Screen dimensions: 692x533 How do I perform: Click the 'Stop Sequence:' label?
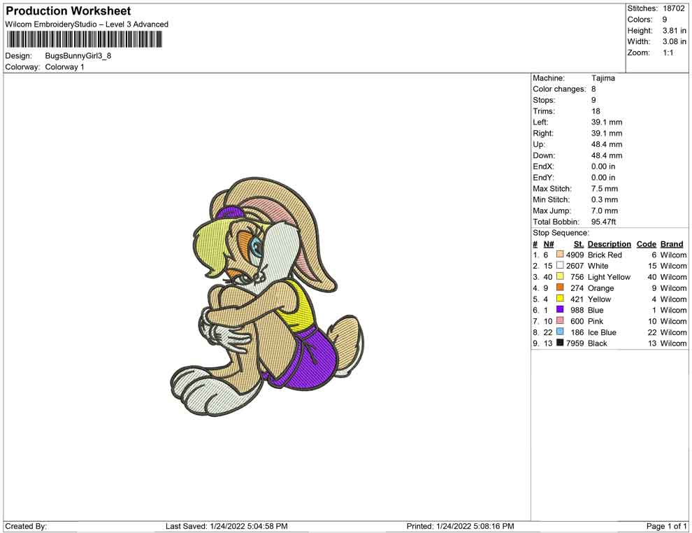point(561,233)
